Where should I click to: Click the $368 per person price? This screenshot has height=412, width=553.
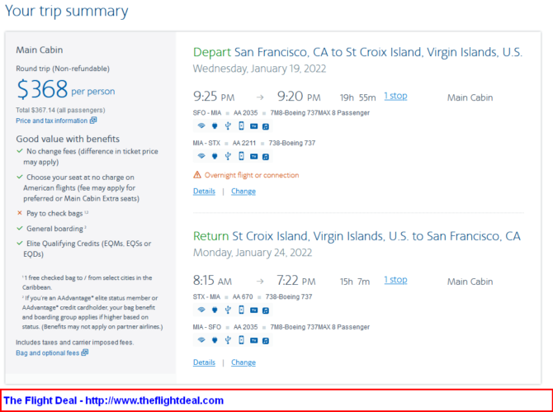coord(65,89)
